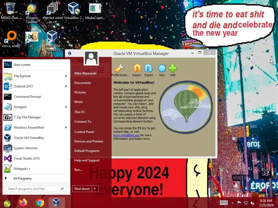Open touch keyboard from system tray

coord(224,203)
